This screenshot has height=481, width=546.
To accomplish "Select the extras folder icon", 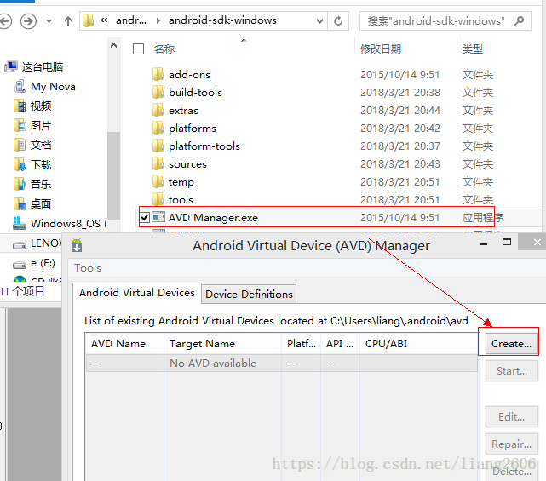I will click(158, 110).
